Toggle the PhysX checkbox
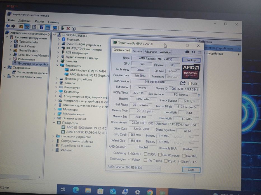The width and height of the screenshot is (261, 195). [x=166, y=161]
